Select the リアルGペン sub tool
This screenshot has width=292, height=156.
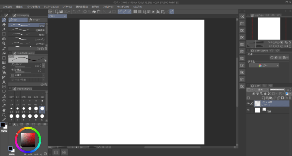[27, 39]
